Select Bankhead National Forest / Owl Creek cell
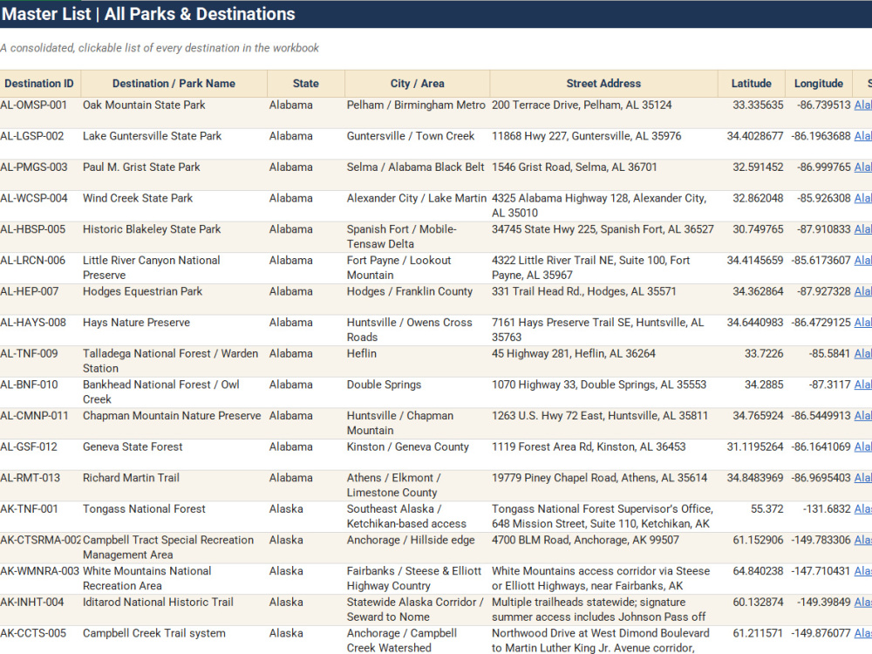The width and height of the screenshot is (872, 654). [x=174, y=393]
